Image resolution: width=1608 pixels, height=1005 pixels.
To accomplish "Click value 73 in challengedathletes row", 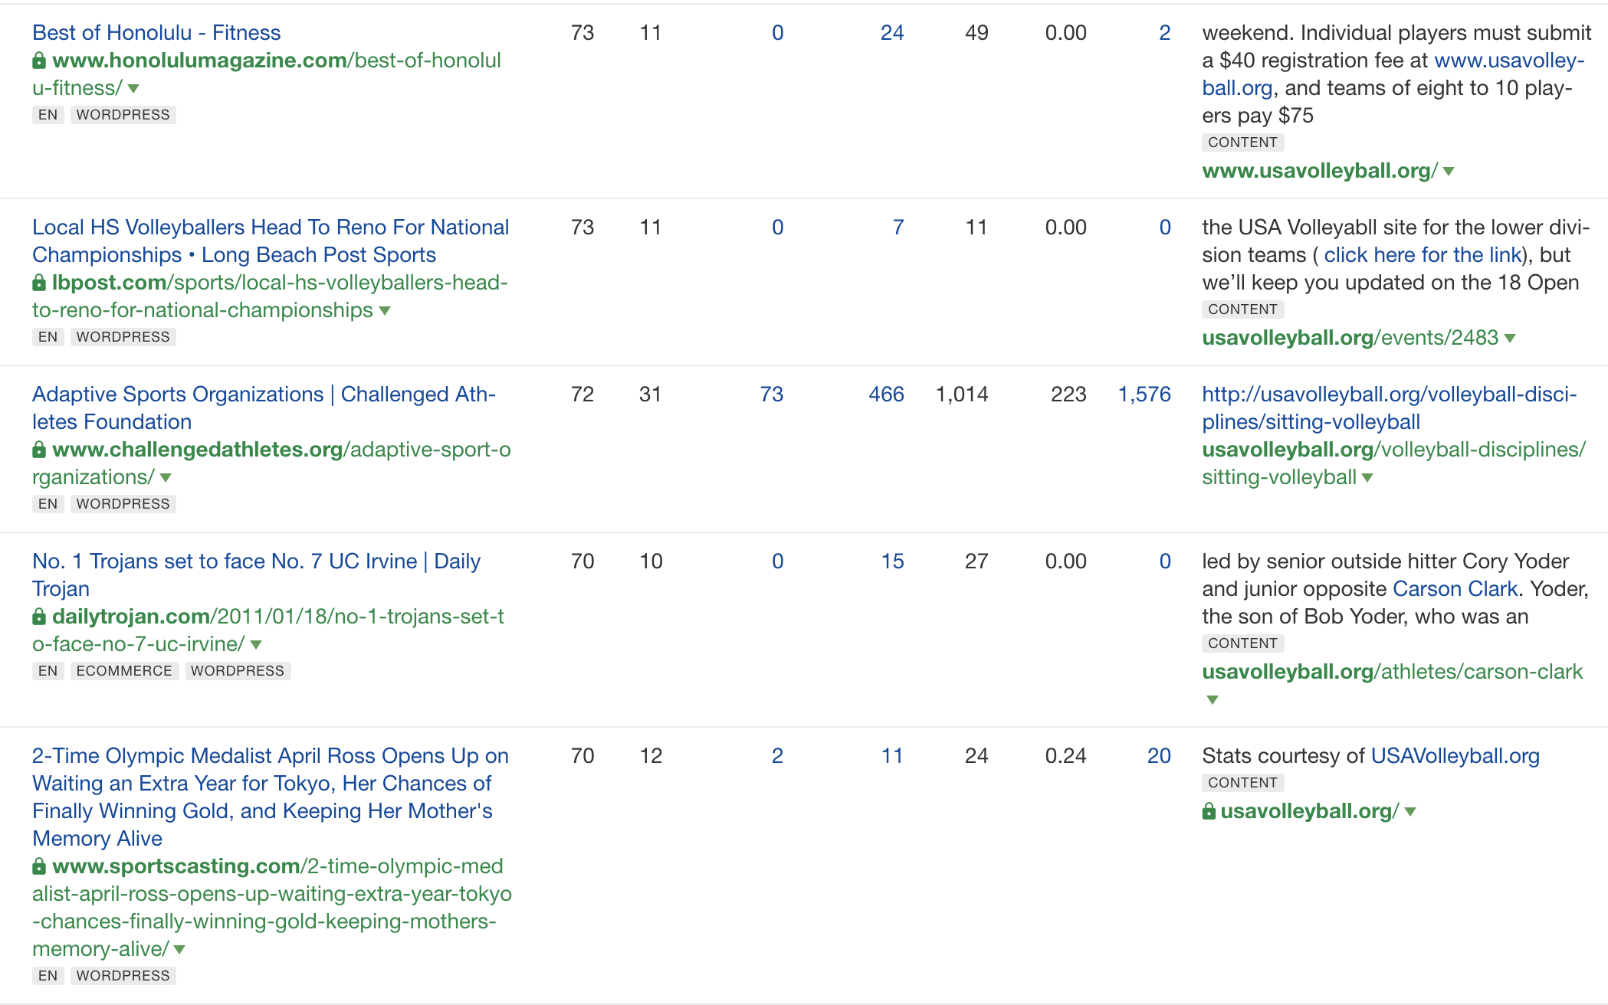I will pos(772,394).
